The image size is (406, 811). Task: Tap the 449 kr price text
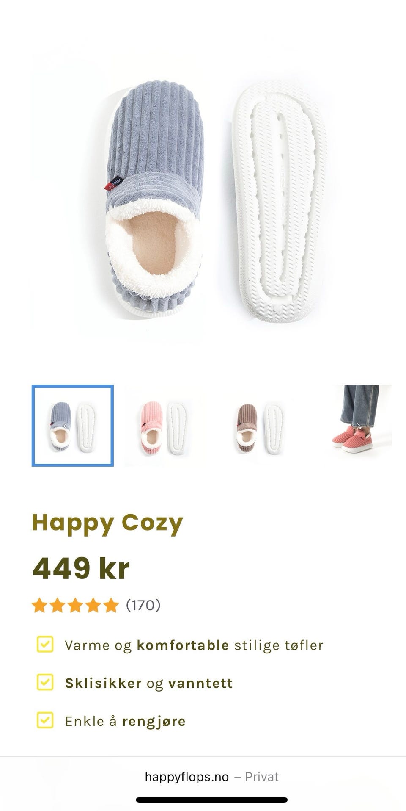pyautogui.click(x=81, y=568)
